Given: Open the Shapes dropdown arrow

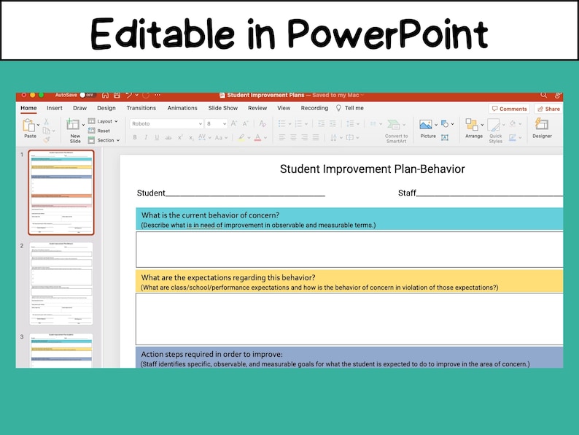Looking at the screenshot, I should click(452, 124).
